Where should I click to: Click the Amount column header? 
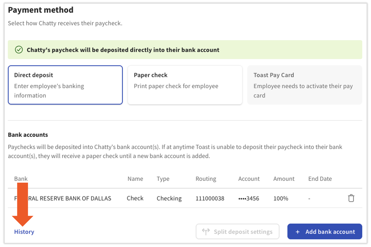(284, 179)
